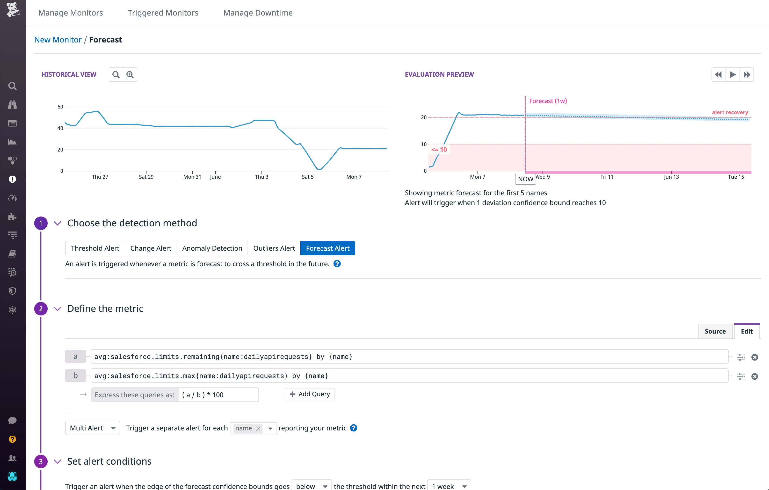This screenshot has width=769, height=490.
Task: Switch detection method to Anomaly Detection
Action: pos(212,248)
